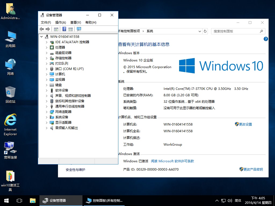Image resolution: width=275 pixels, height=206 pixels.
Task: Select the 存储控制器 icon
Action: (x=52, y=58)
